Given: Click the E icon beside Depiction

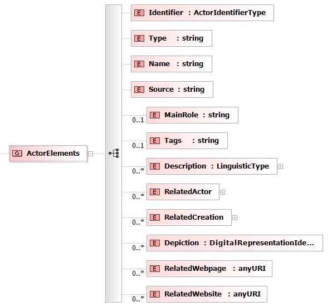Looking at the screenshot, I should coord(155,243).
